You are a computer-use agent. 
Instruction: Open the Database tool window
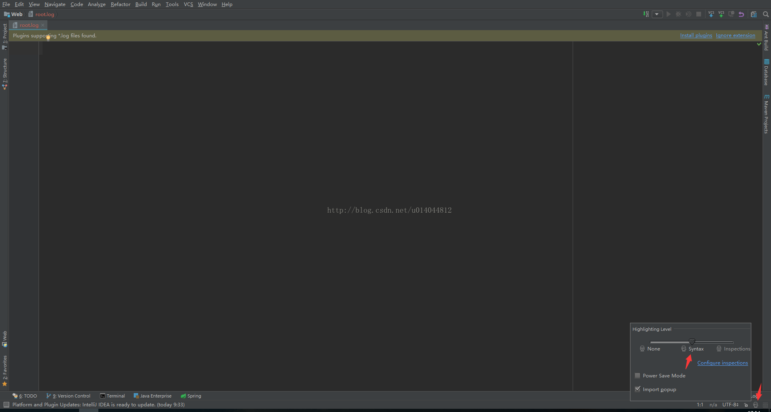(767, 72)
